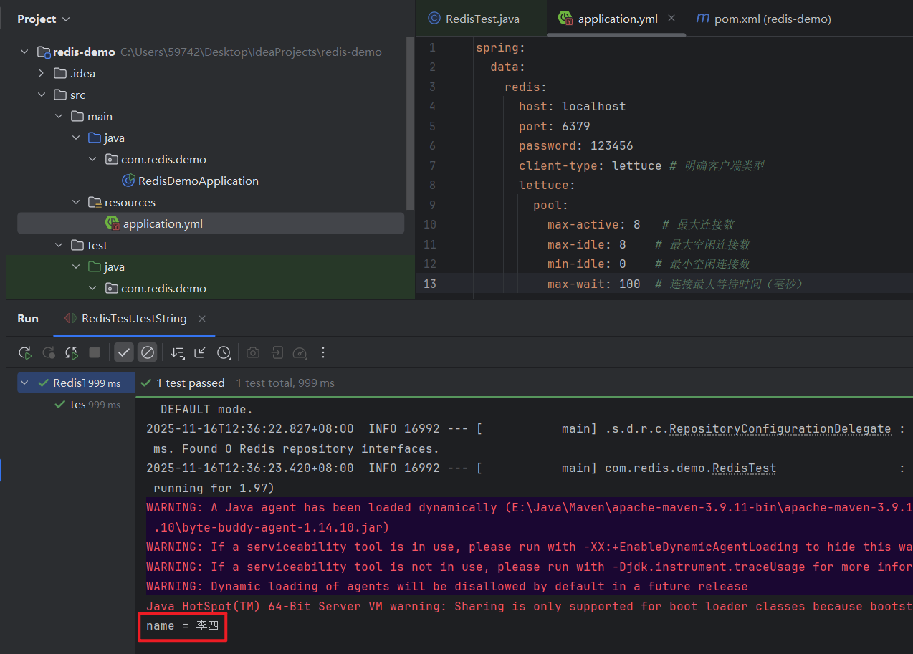This screenshot has height=654, width=913.
Task: Click the application.yml file icon in tree
Action: [113, 224]
